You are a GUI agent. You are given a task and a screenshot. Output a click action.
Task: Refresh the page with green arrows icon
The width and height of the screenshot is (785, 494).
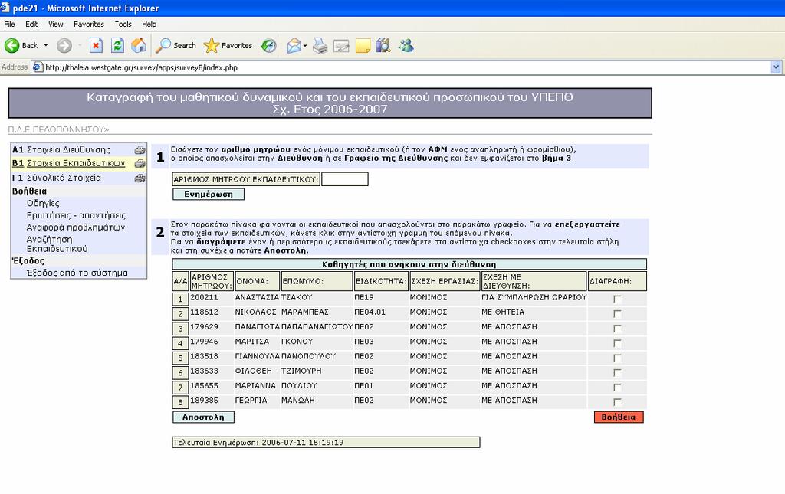117,45
